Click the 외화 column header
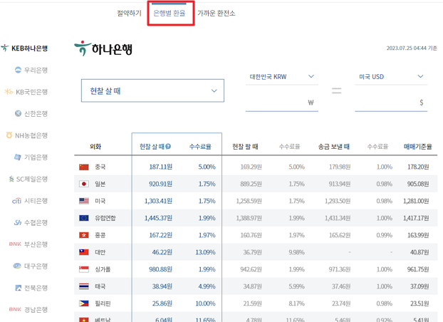Image resolution: width=443 pixels, height=322 pixels. pyautogui.click(x=95, y=147)
